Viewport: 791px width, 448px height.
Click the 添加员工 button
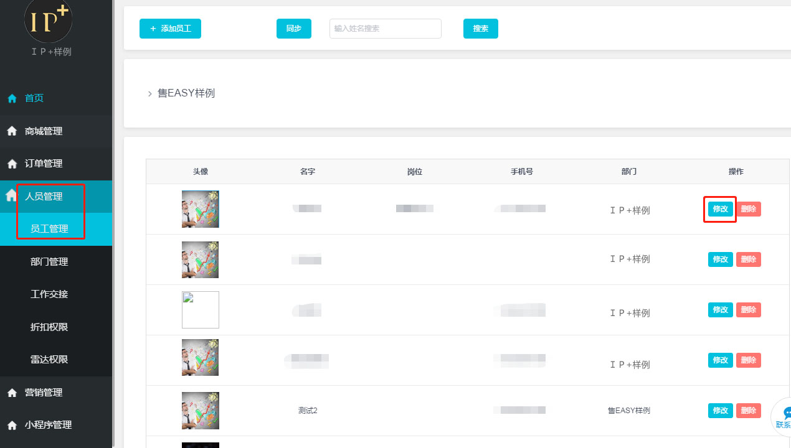[x=170, y=29]
